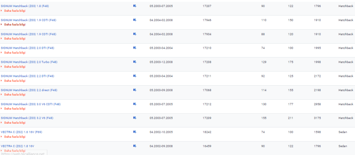Click the vehicle icon in VECTRA C 1.6 16V row
This screenshot has height=155, width=355.
tap(135, 132)
